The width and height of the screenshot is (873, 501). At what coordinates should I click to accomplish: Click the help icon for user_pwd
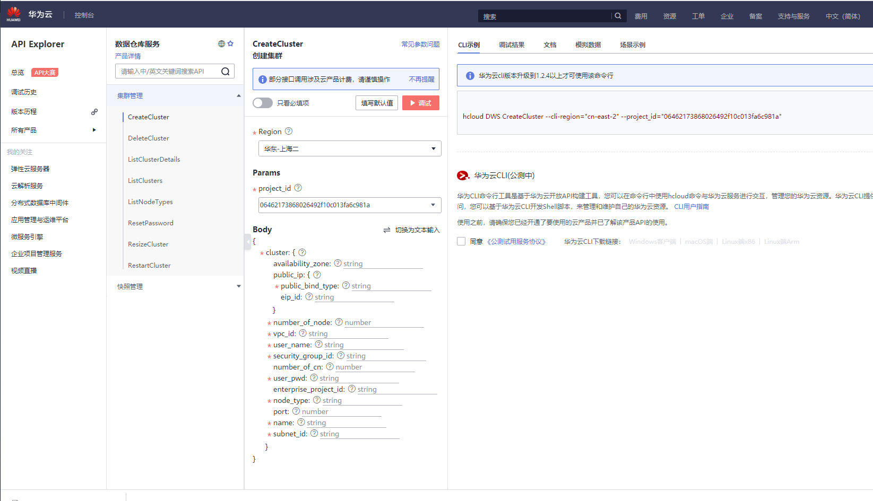coord(314,377)
